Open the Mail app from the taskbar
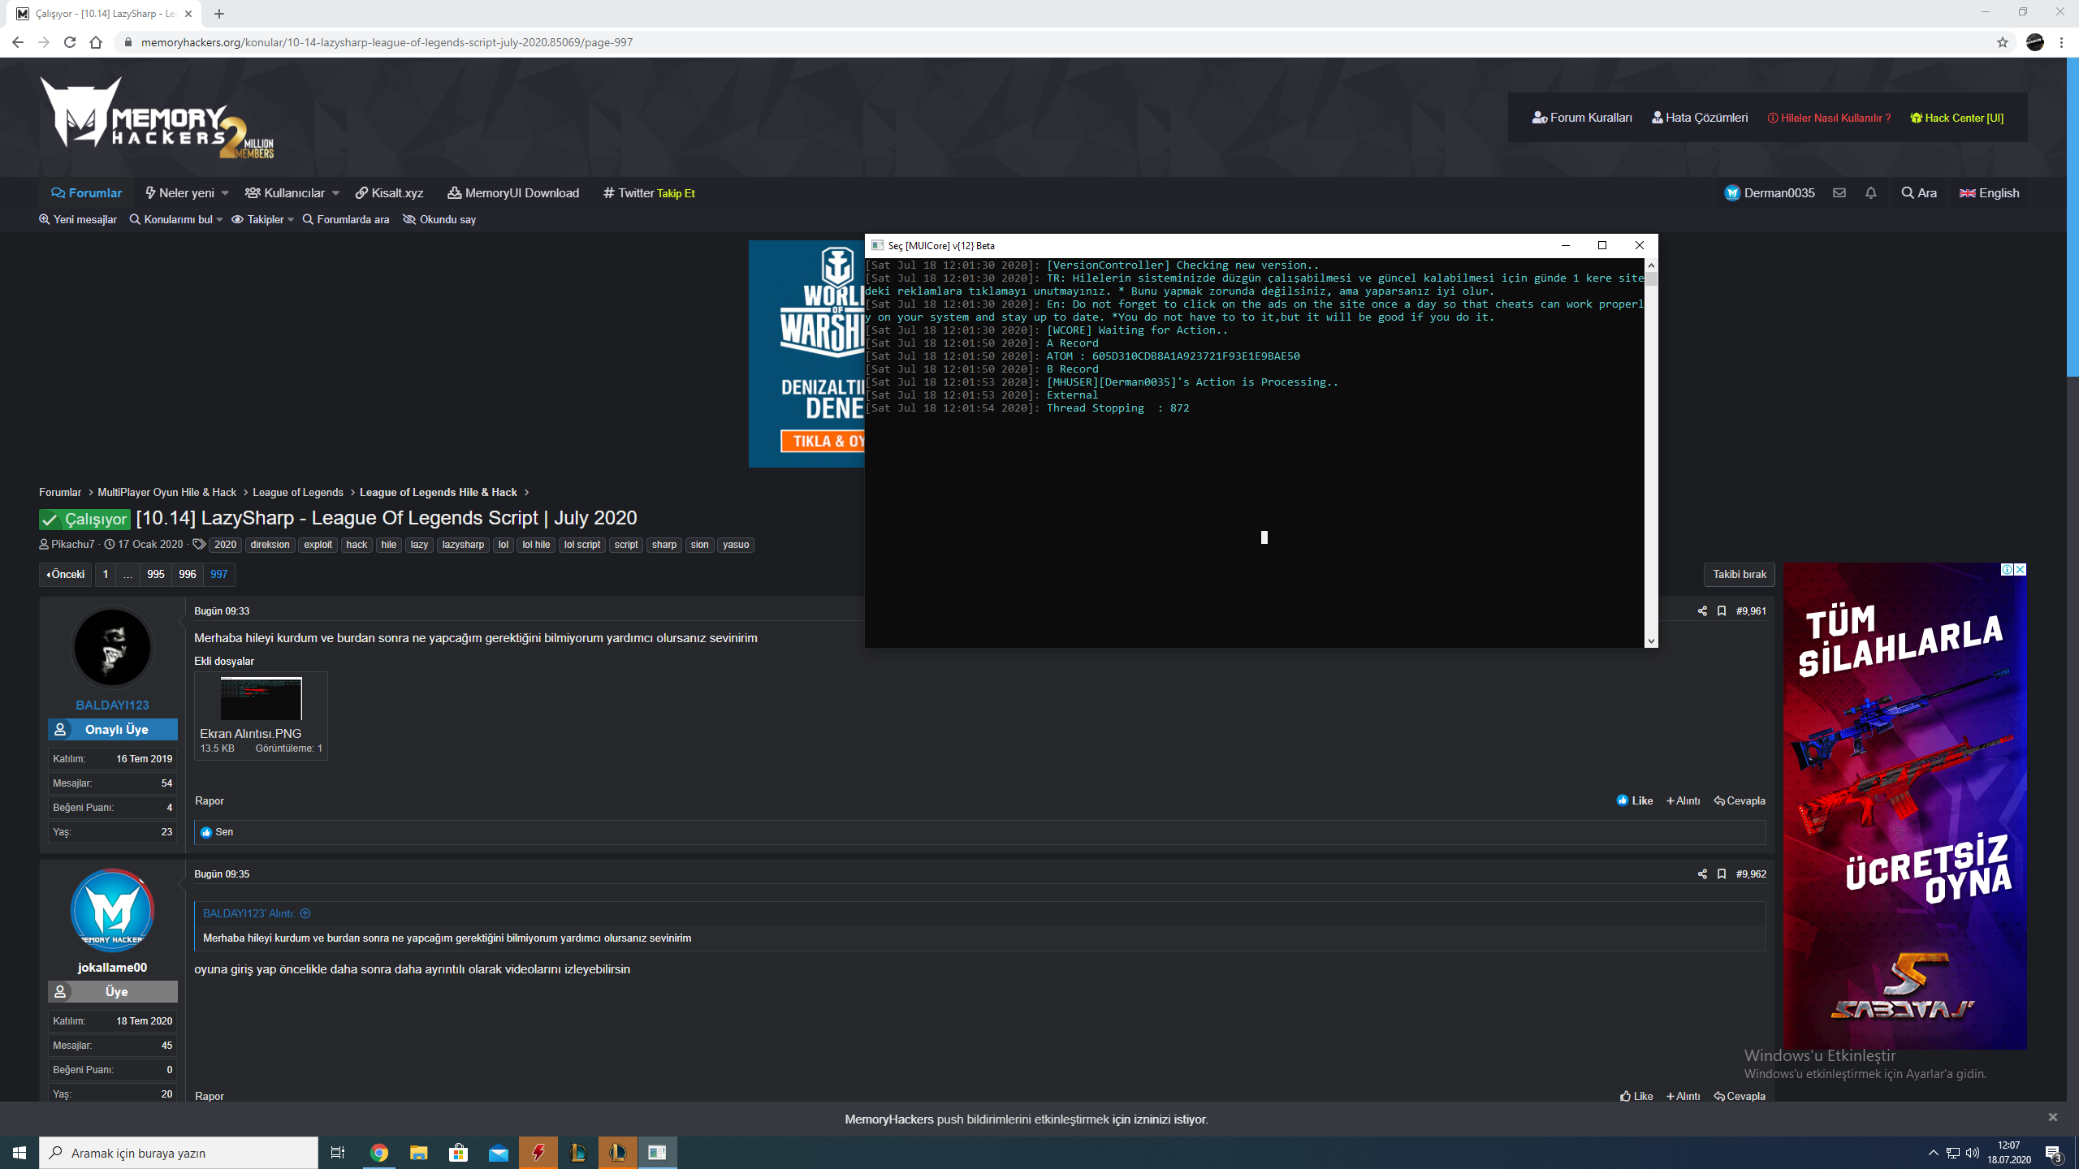Image resolution: width=2079 pixels, height=1169 pixels. 499,1153
